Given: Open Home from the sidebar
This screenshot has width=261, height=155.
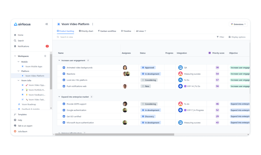Looking at the screenshot, I should [20, 35].
